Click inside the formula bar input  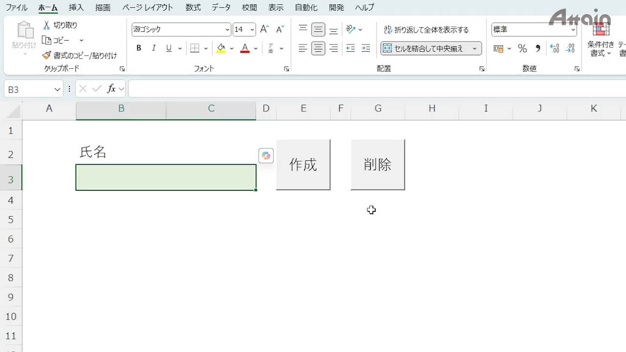point(372,89)
